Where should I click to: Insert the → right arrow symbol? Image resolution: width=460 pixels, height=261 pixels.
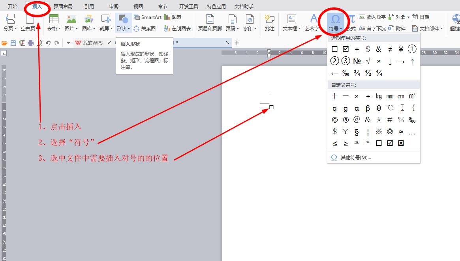pyautogui.click(x=401, y=62)
